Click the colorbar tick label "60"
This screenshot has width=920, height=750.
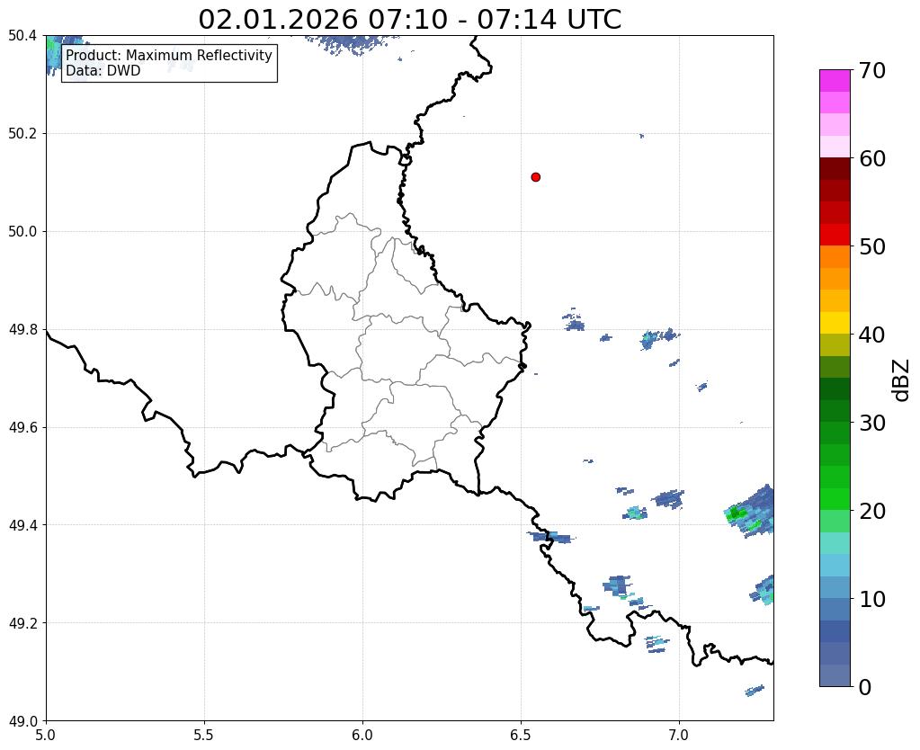(872, 159)
